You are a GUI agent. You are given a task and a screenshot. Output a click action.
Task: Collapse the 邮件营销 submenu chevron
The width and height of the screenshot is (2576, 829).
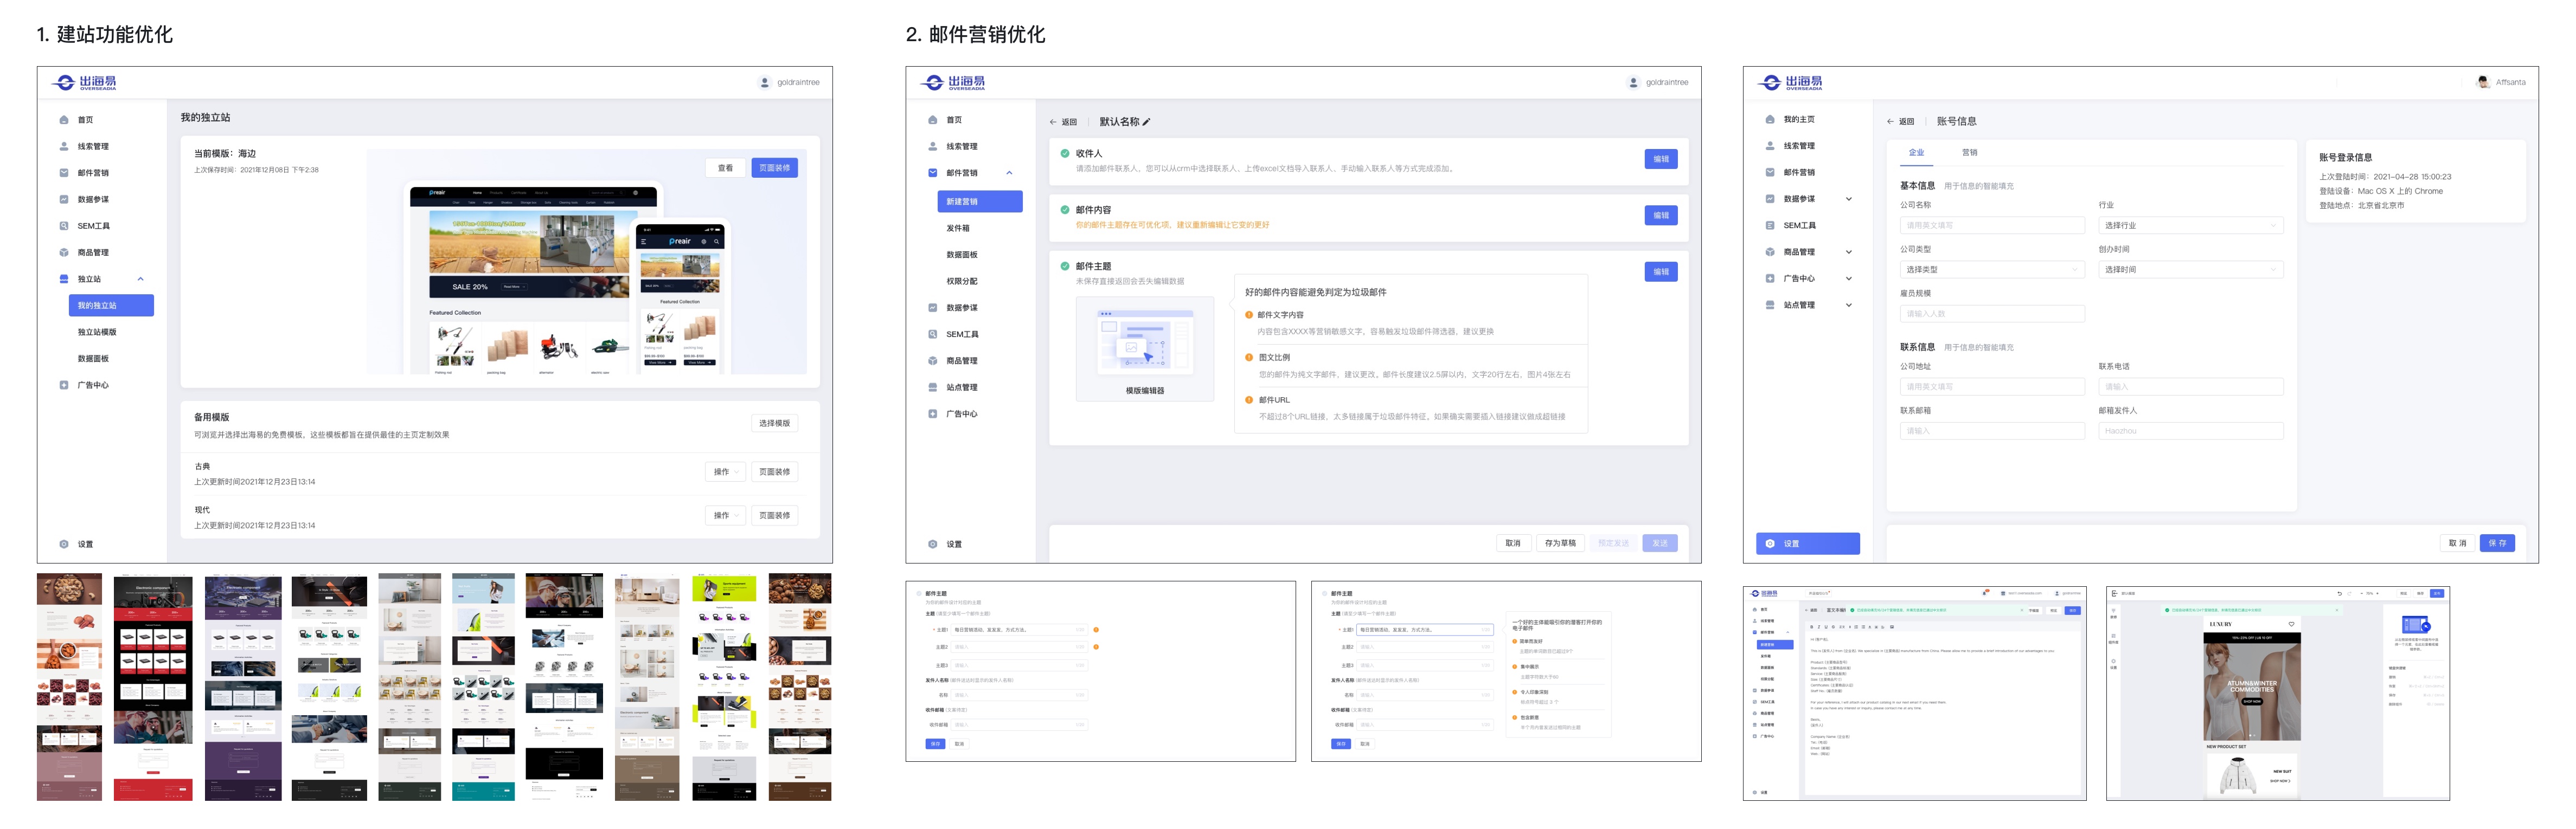point(1009,173)
